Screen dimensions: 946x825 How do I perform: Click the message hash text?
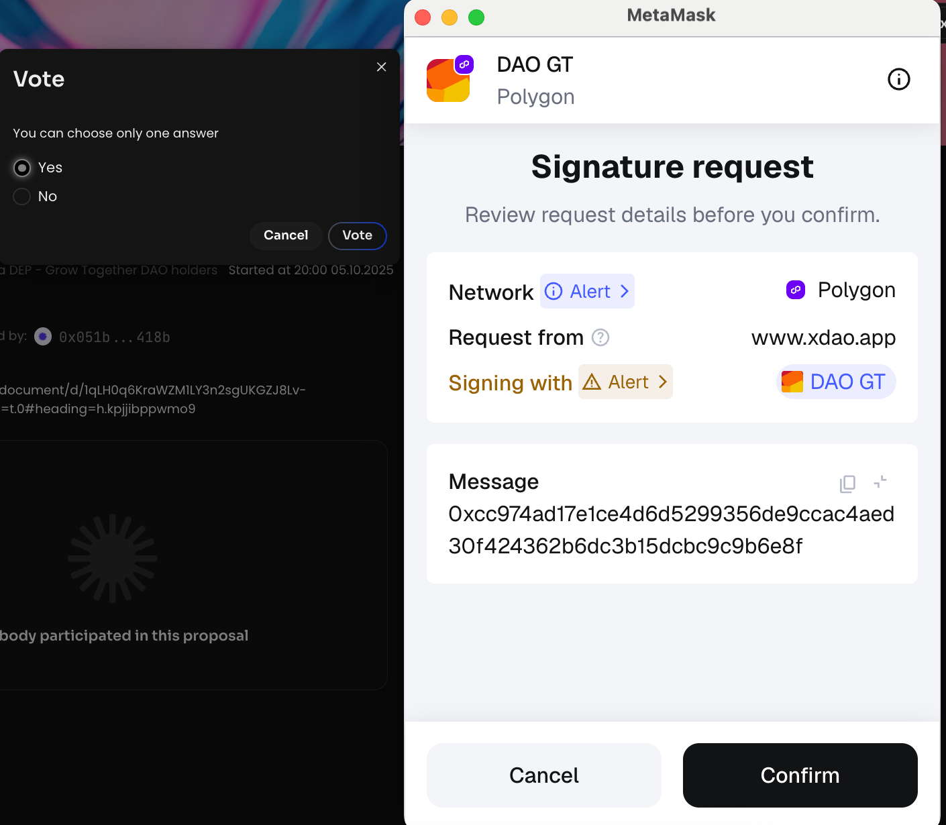click(x=671, y=530)
